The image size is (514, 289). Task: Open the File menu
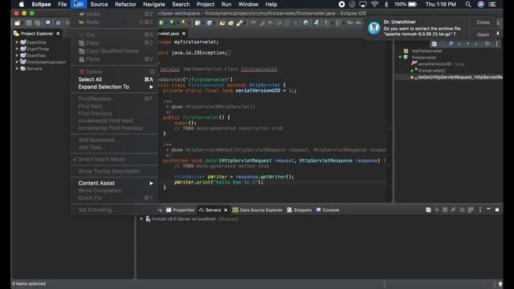(63, 4)
